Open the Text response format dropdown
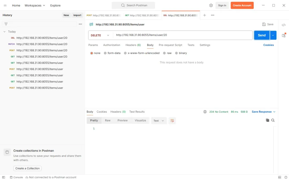The height and width of the screenshot is (180, 289). pyautogui.click(x=159, y=121)
